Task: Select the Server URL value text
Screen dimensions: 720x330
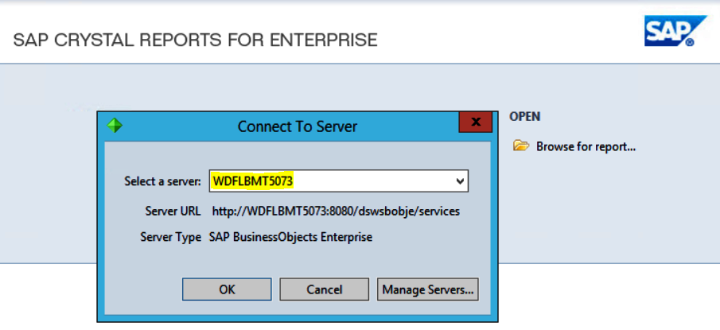Action: [x=336, y=212]
